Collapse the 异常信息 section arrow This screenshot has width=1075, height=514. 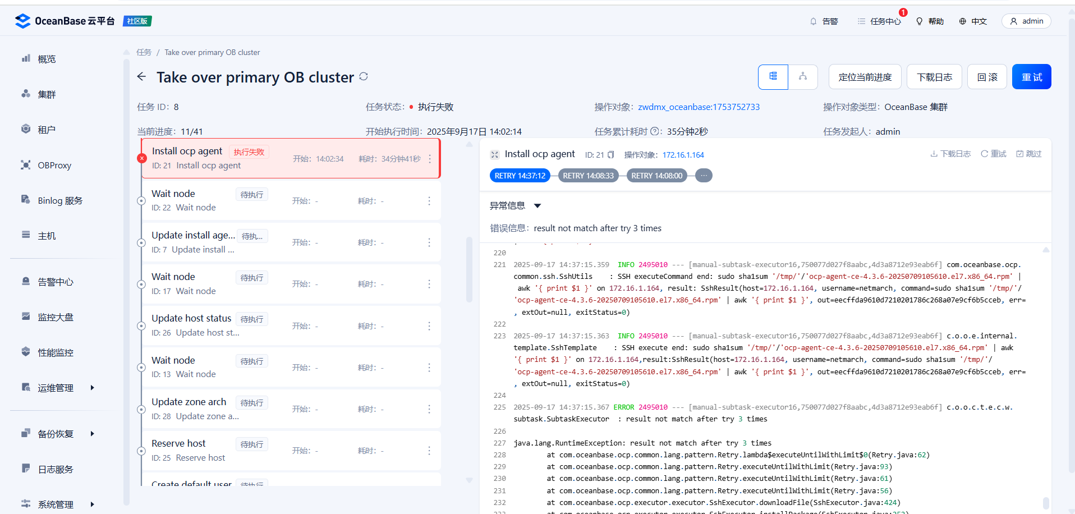pos(537,206)
